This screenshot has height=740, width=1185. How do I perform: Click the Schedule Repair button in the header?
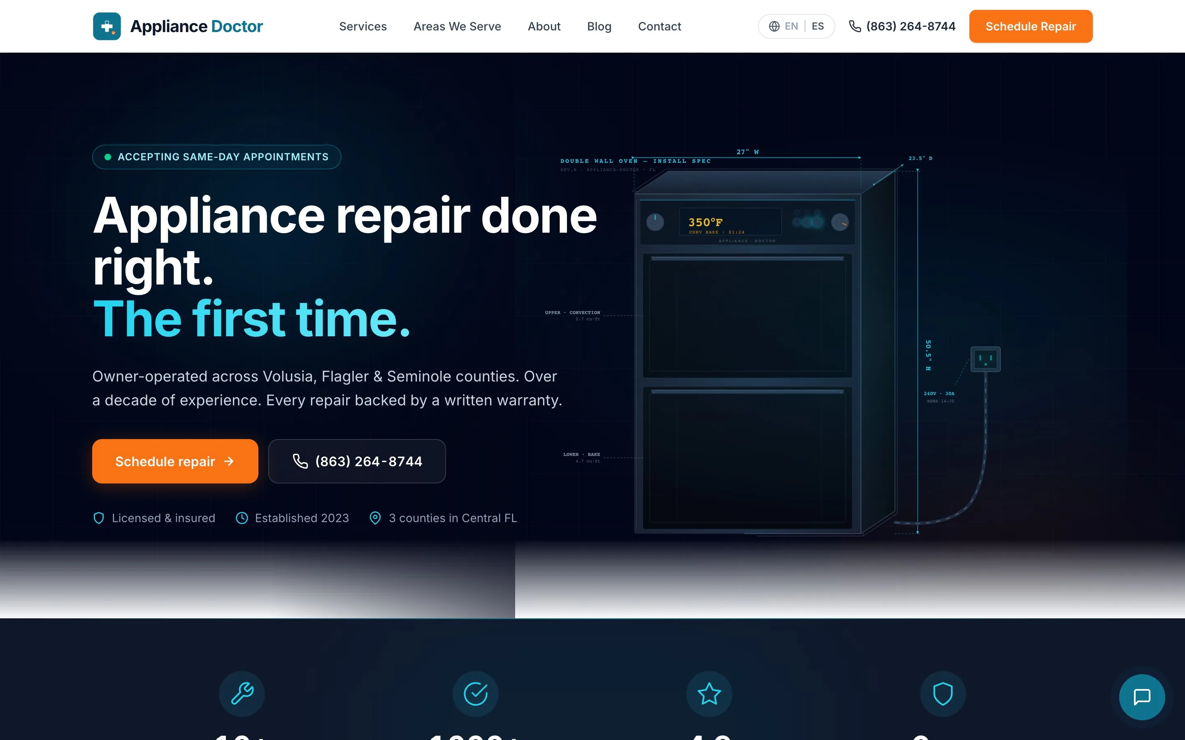[x=1031, y=26]
